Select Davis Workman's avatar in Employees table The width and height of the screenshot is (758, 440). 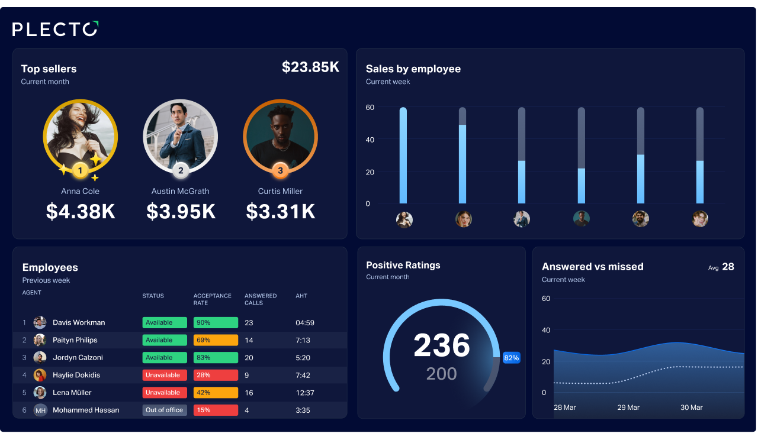pos(40,323)
